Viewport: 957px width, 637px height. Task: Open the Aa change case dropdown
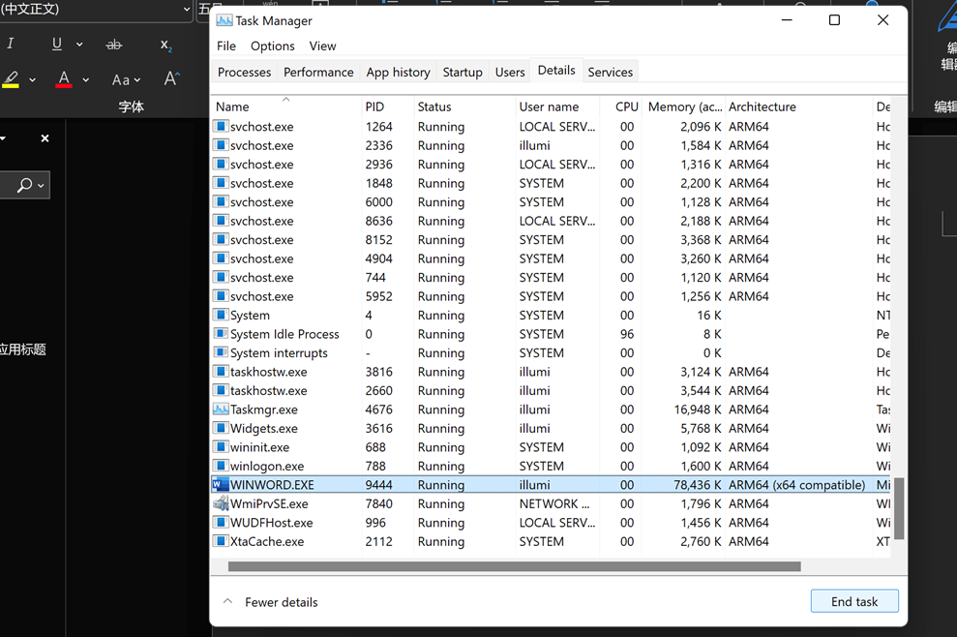(126, 79)
